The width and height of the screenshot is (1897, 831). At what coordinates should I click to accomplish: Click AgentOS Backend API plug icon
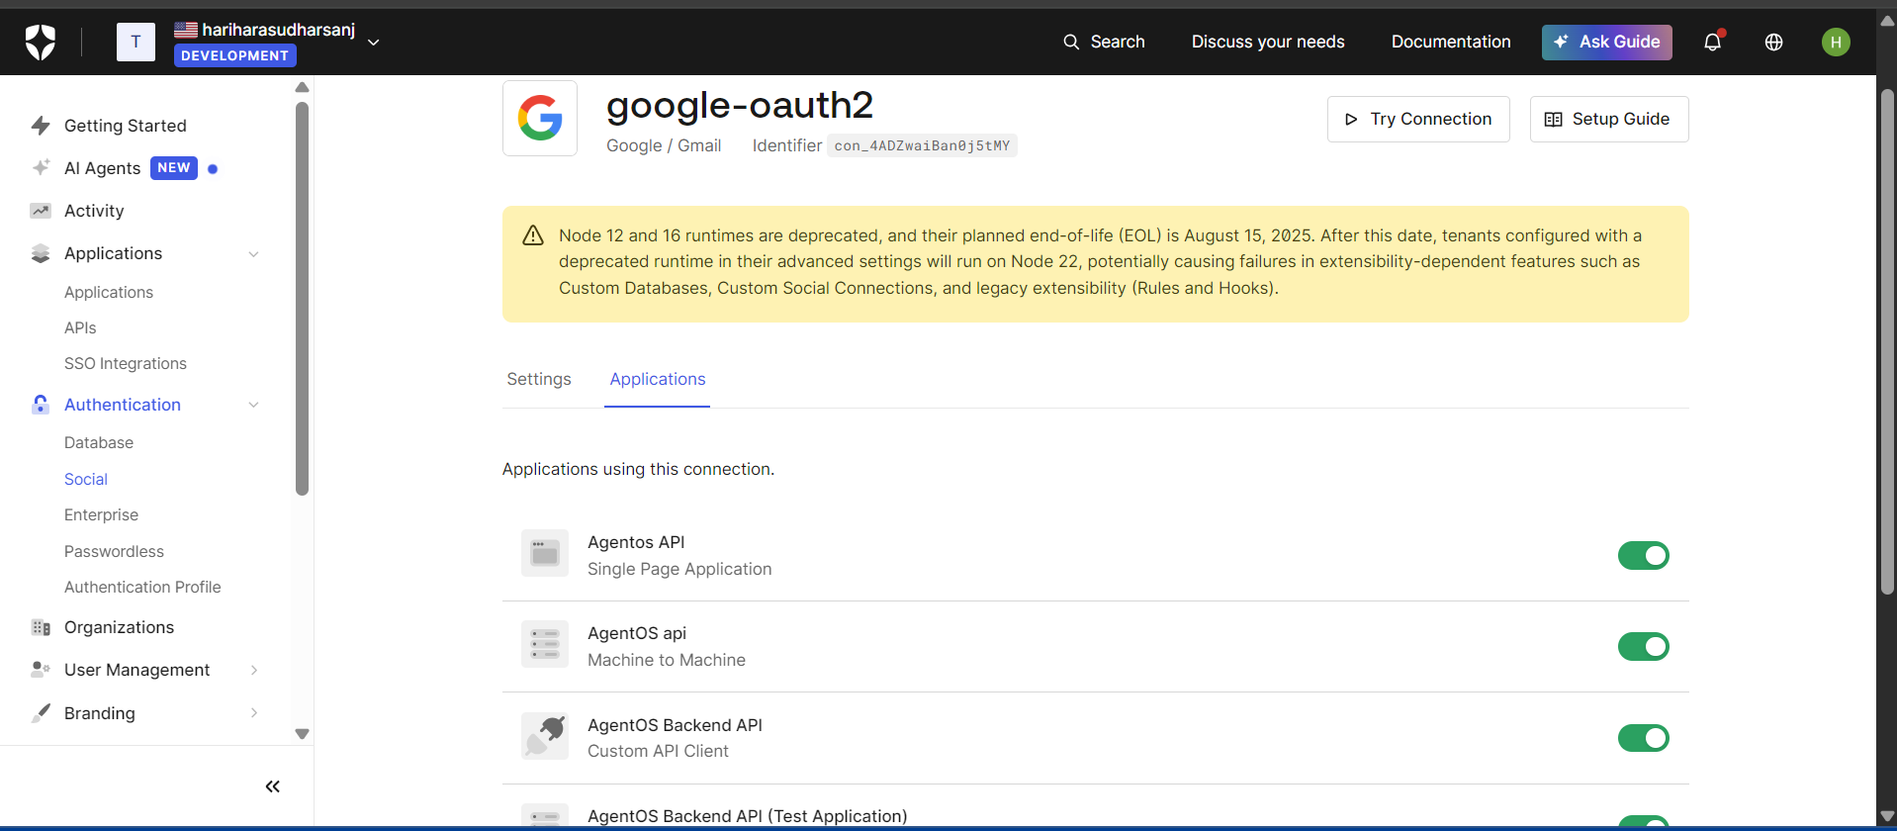[545, 736]
